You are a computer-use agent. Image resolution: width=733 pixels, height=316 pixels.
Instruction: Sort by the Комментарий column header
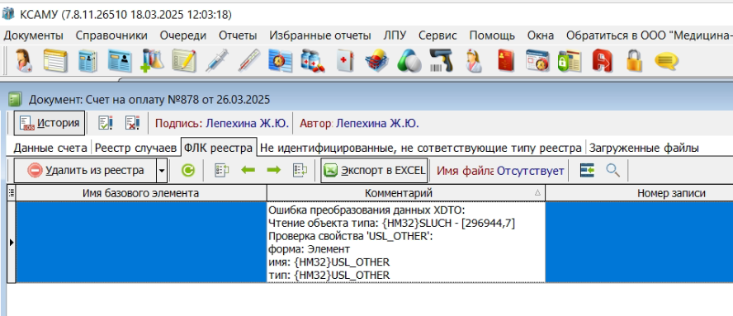coord(406,193)
